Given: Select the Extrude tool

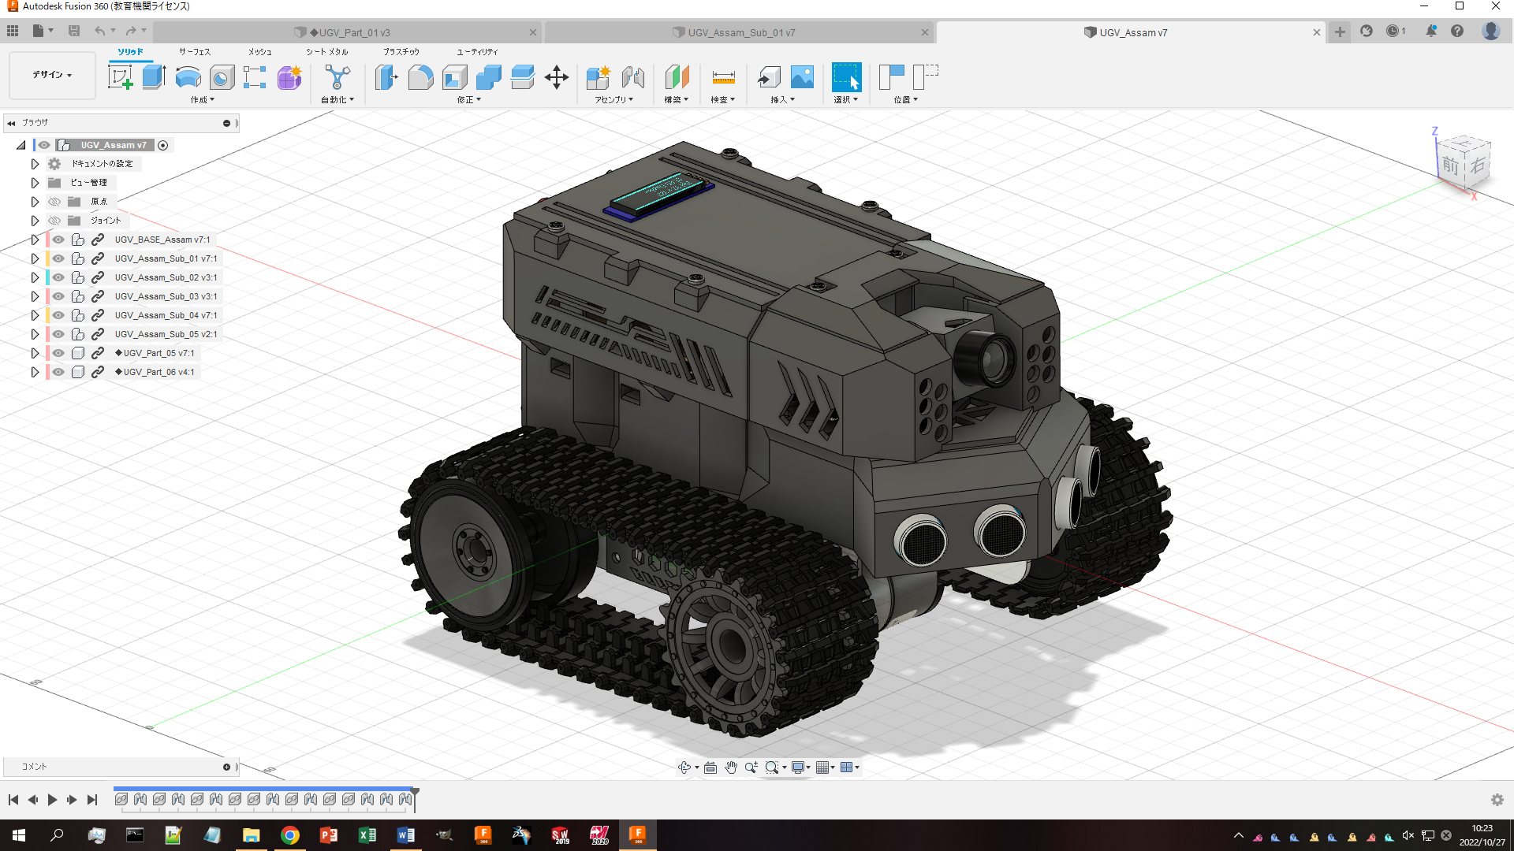Looking at the screenshot, I should [152, 76].
